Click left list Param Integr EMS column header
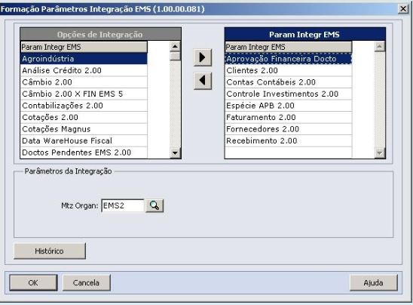 pyautogui.click(x=84, y=47)
